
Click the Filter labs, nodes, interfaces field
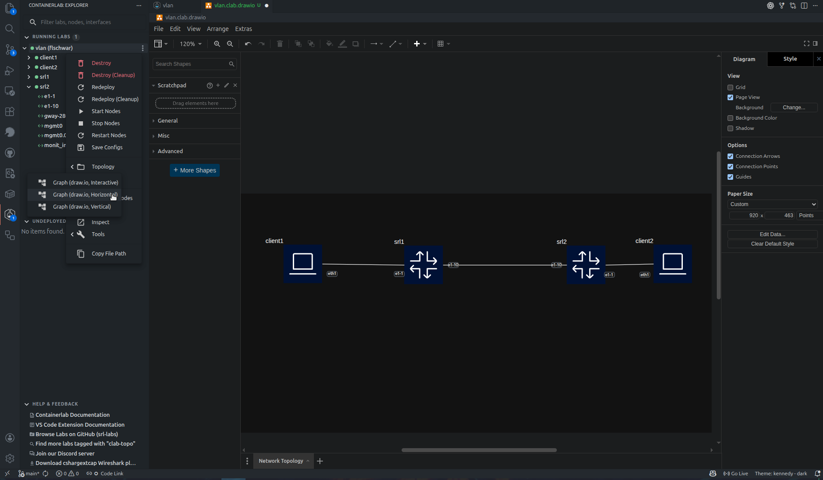(85, 22)
